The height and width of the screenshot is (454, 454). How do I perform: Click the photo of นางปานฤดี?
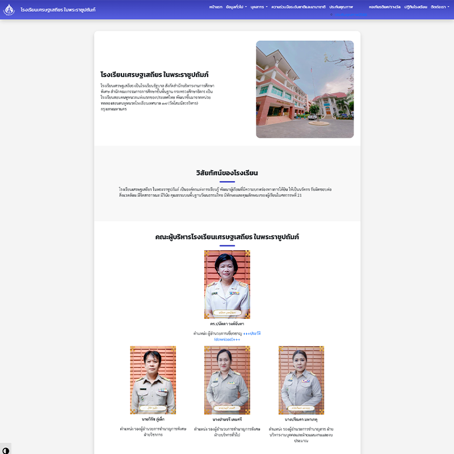228,379
